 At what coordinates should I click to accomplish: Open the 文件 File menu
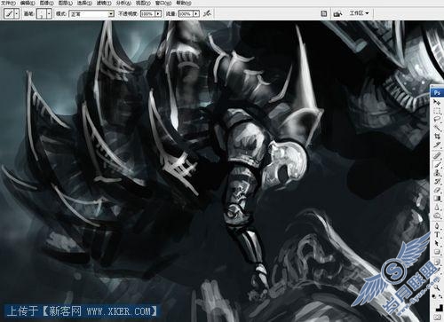point(8,3)
